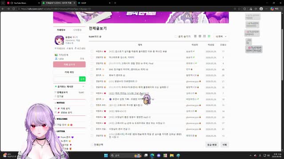Select the 카페정보 sidebar tab

tap(61, 30)
